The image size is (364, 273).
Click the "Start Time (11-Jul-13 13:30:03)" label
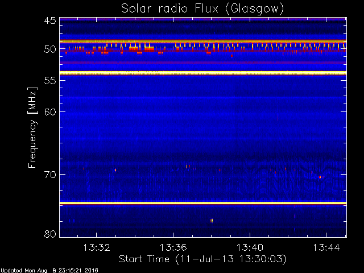coord(202,259)
